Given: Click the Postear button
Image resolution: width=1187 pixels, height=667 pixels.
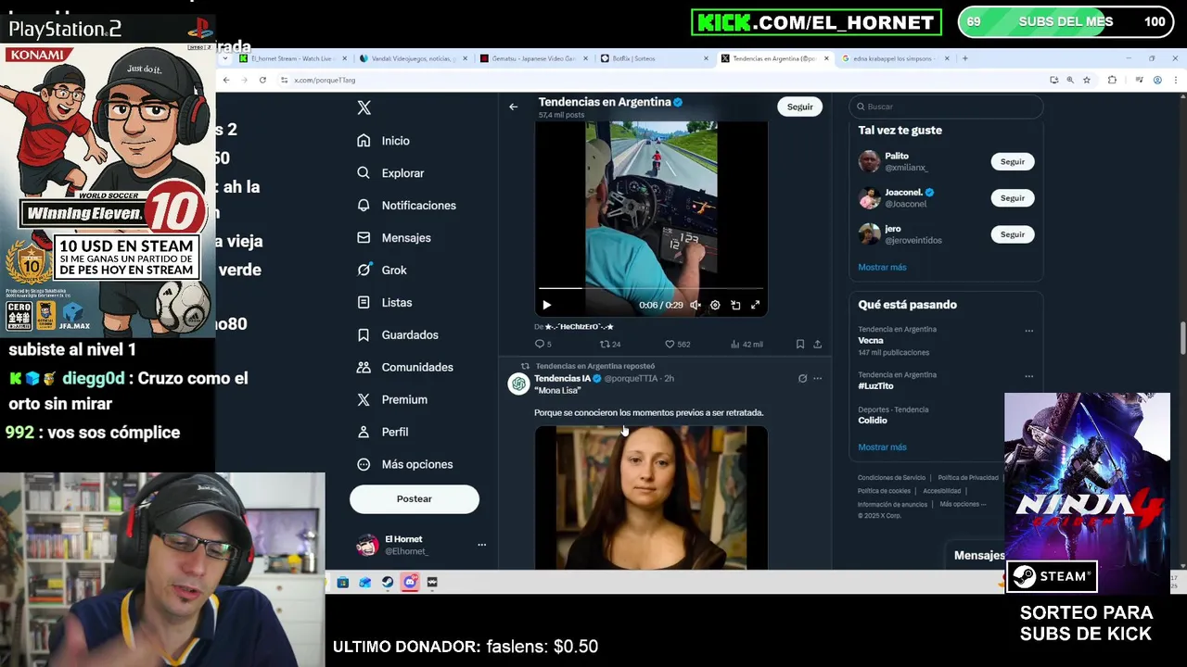Looking at the screenshot, I should click(x=415, y=499).
